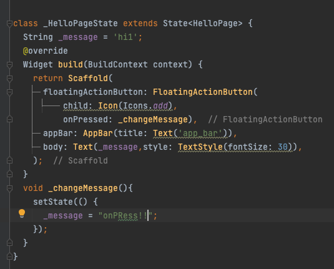Click BuildContext parameter type

[x=118, y=64]
